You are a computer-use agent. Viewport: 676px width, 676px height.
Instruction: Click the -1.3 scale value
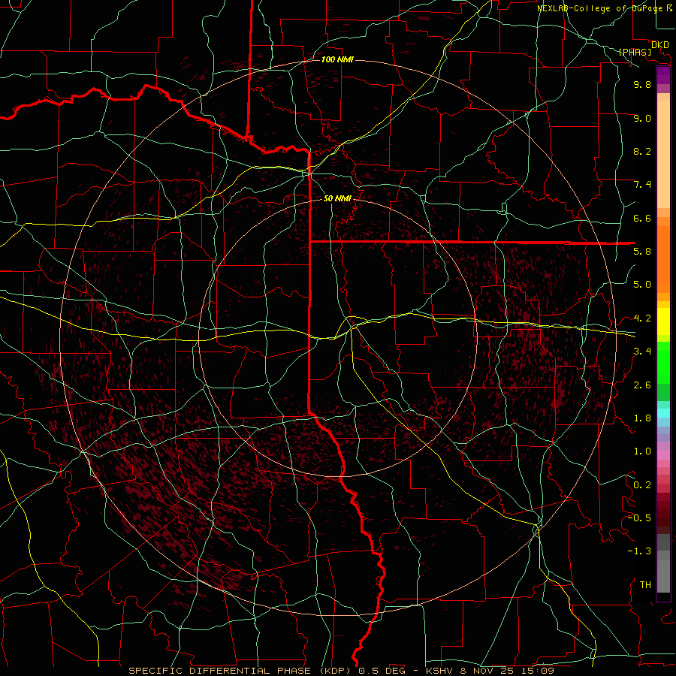639,551
